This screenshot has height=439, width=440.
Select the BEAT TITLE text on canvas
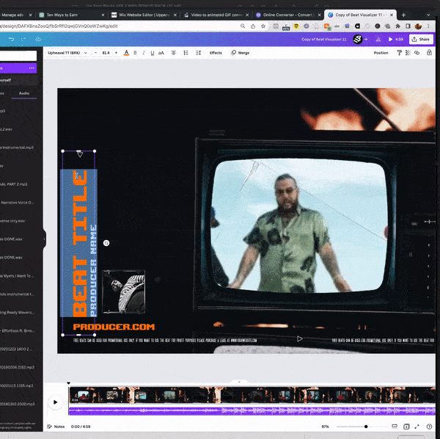pos(80,243)
